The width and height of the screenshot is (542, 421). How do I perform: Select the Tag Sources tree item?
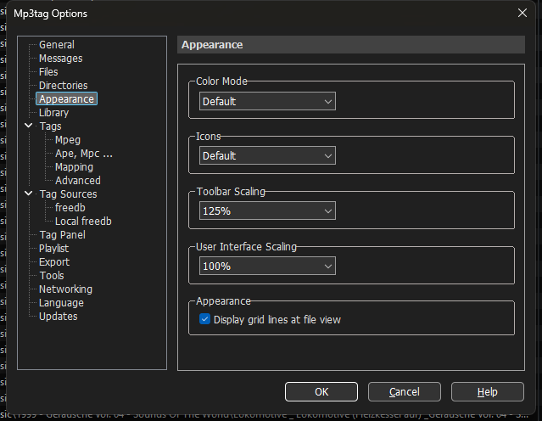(x=68, y=194)
